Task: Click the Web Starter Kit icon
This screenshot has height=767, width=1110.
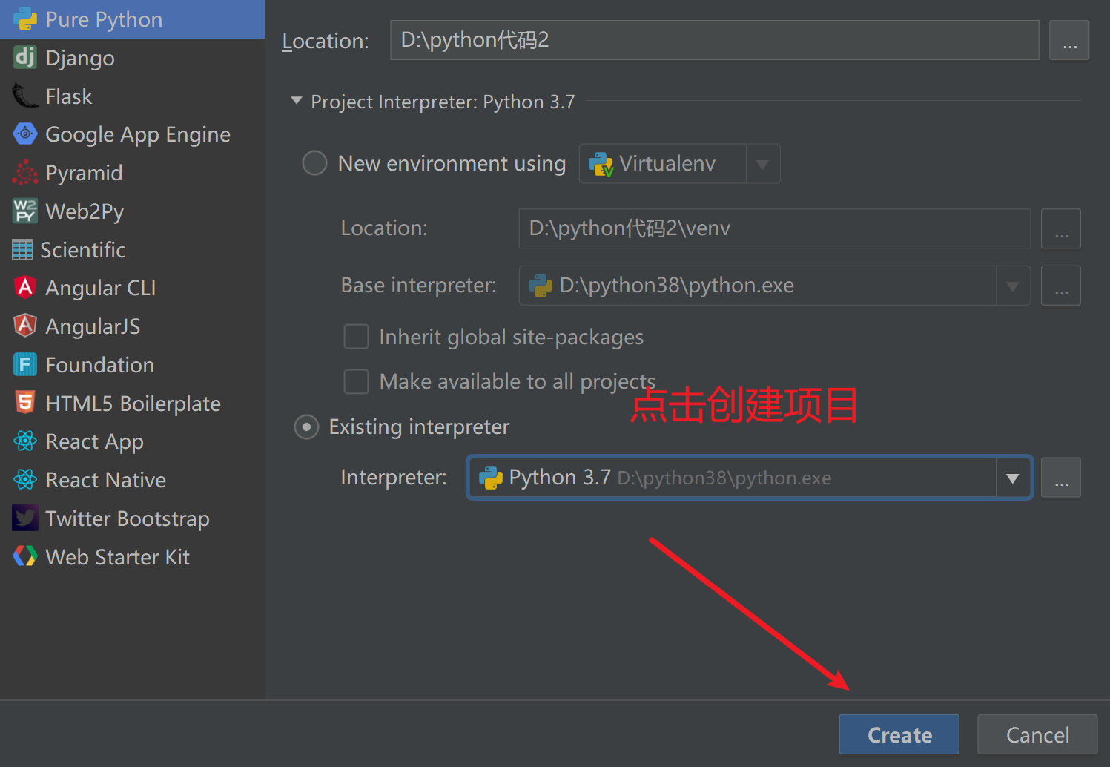Action: [x=25, y=556]
